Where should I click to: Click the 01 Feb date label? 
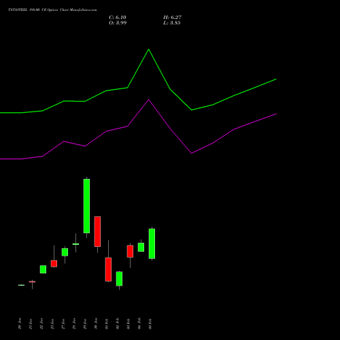[107, 324]
